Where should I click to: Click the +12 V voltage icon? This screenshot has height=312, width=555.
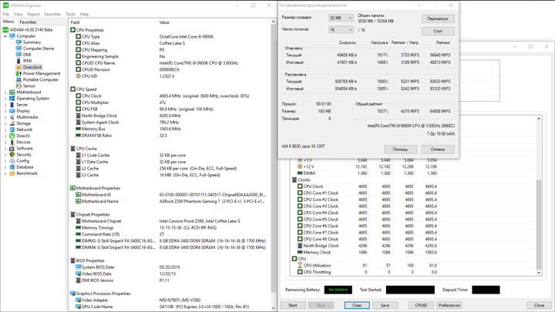[300, 166]
